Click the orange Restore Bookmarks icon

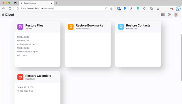click(71, 27)
